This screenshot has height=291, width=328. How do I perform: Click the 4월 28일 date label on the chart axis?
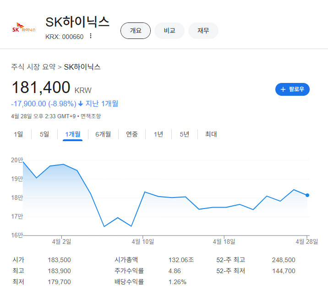click(x=306, y=242)
